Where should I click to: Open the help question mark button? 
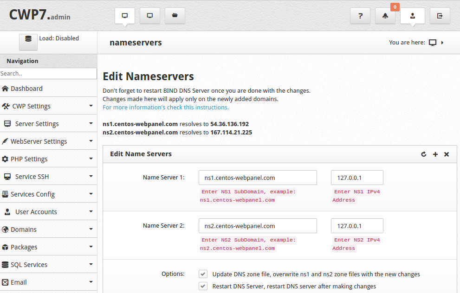click(x=360, y=16)
